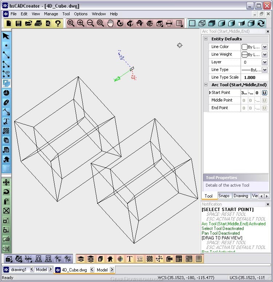This screenshot has height=282, width=273.
Task: Click the Line Type Scale value field
Action: [254, 78]
